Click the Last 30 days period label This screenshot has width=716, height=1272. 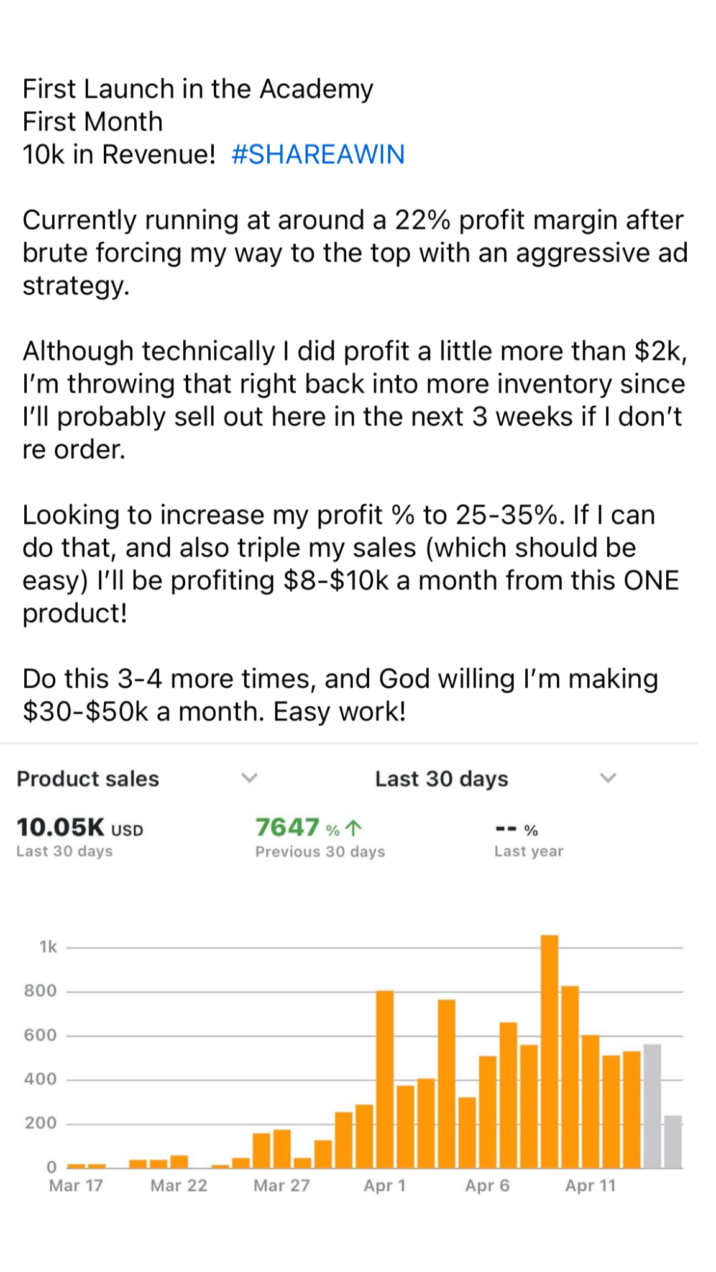point(441,779)
